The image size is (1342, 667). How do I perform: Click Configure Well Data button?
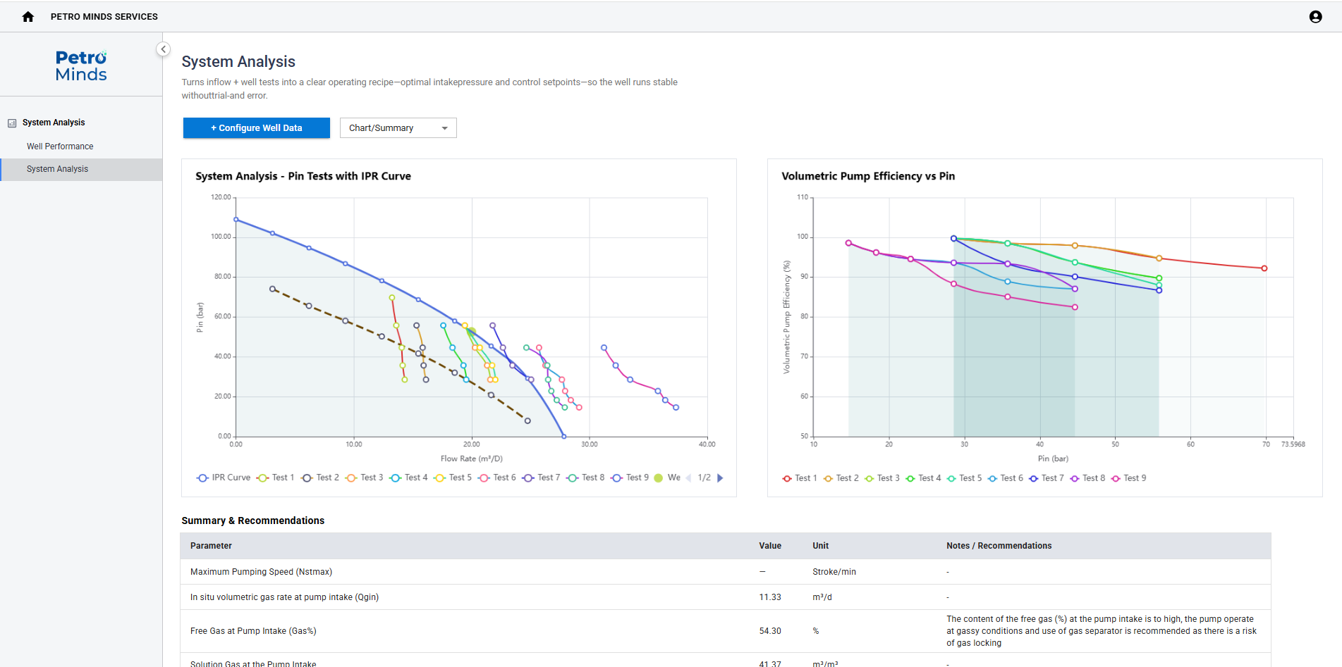click(x=256, y=128)
